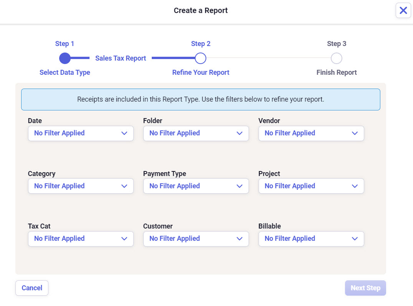413x306 pixels.
Task: Open the Tax Cat filter chevron
Action: tap(124, 239)
